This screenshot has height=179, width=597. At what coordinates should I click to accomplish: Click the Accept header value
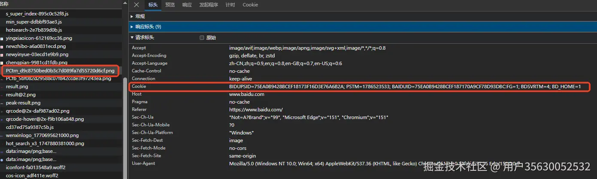click(x=307, y=48)
